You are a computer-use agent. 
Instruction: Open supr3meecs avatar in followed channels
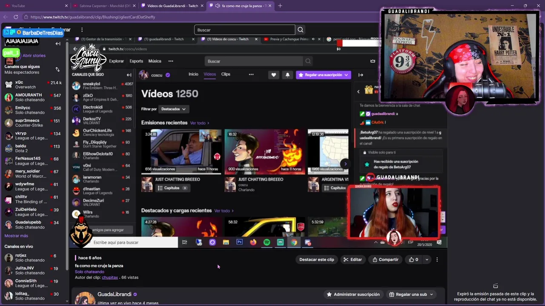(9, 123)
